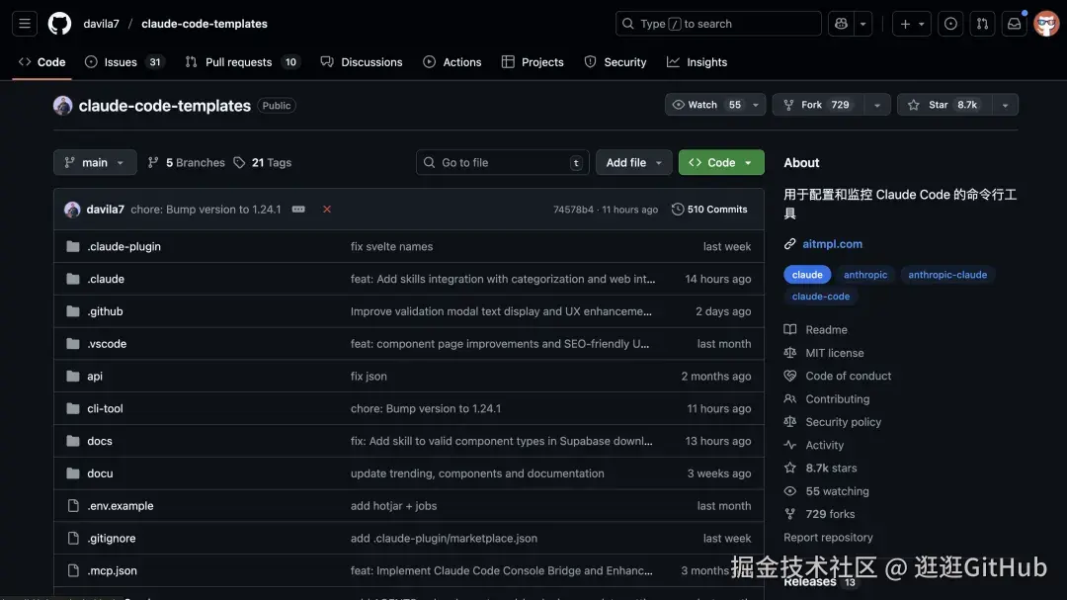
Task: Open the Projects tab
Action: pyautogui.click(x=533, y=62)
